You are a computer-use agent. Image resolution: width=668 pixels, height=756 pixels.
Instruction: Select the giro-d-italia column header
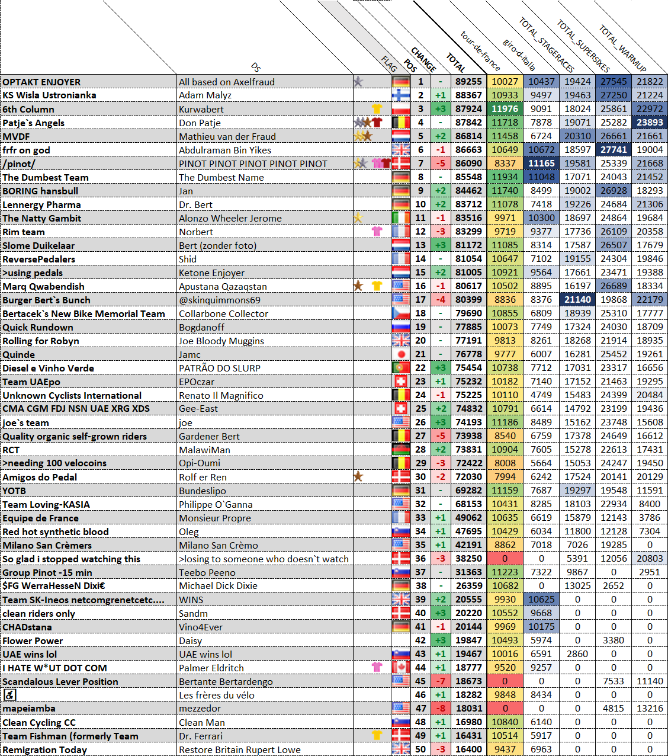click(519, 55)
